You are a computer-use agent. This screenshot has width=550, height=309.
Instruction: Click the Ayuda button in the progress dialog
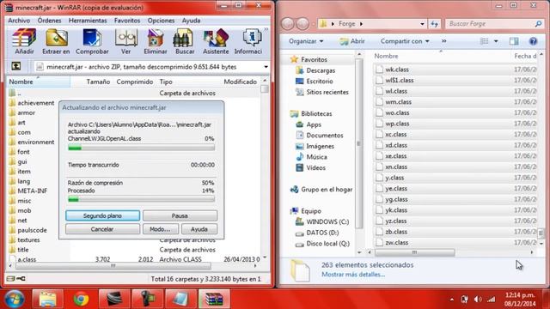click(199, 229)
